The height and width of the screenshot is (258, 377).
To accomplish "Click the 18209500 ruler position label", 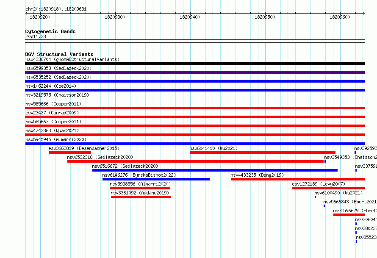I will tap(265, 17).
